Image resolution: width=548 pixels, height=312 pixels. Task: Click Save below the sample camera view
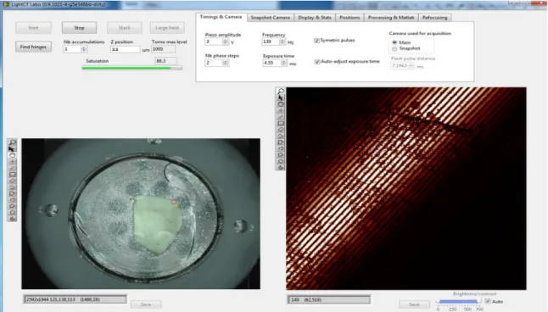[146, 304]
